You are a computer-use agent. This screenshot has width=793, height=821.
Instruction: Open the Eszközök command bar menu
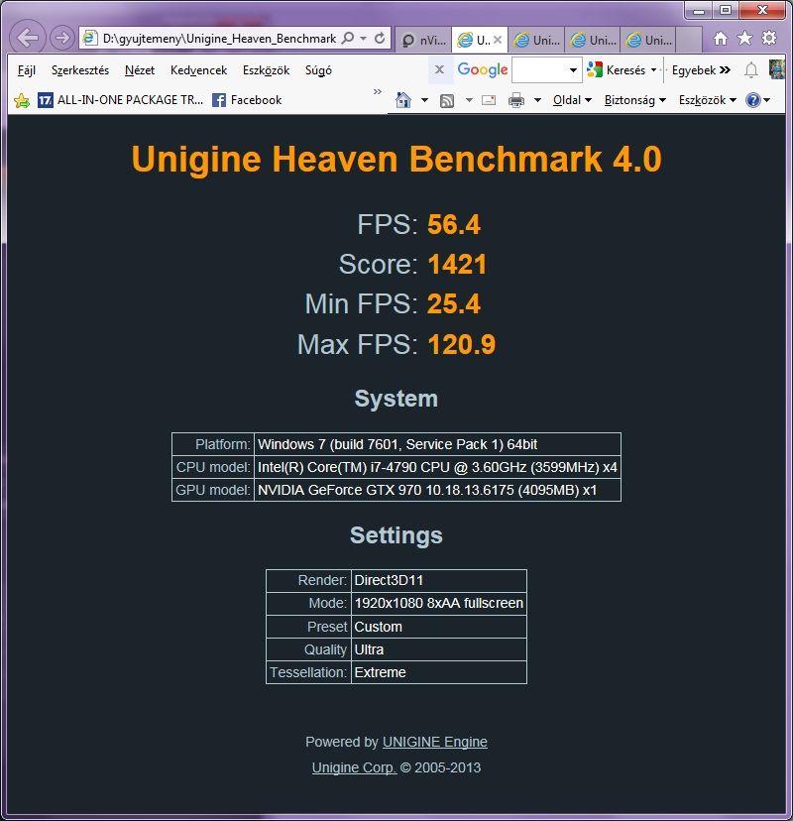[708, 100]
